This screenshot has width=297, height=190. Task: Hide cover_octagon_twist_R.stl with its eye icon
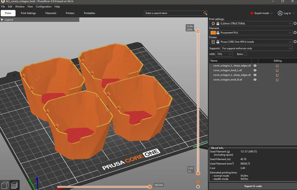point(255,80)
